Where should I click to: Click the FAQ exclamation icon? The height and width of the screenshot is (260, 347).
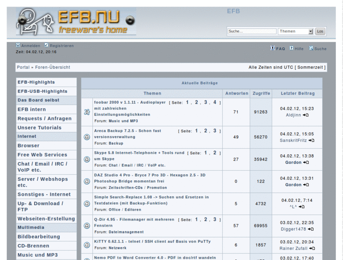pos(272,48)
